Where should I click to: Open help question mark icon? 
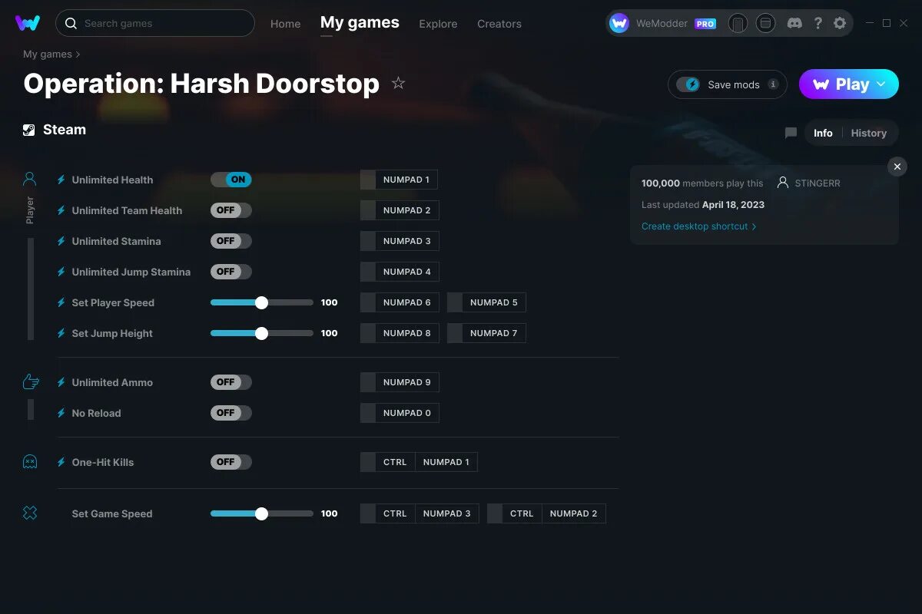(x=818, y=23)
